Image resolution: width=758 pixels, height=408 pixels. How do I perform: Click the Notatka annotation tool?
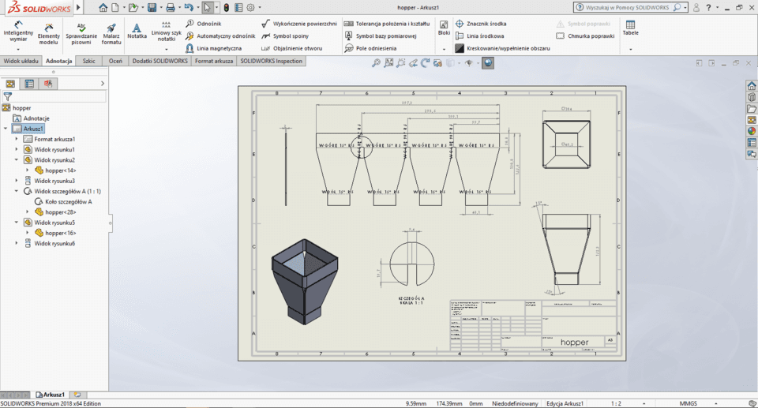click(x=137, y=31)
